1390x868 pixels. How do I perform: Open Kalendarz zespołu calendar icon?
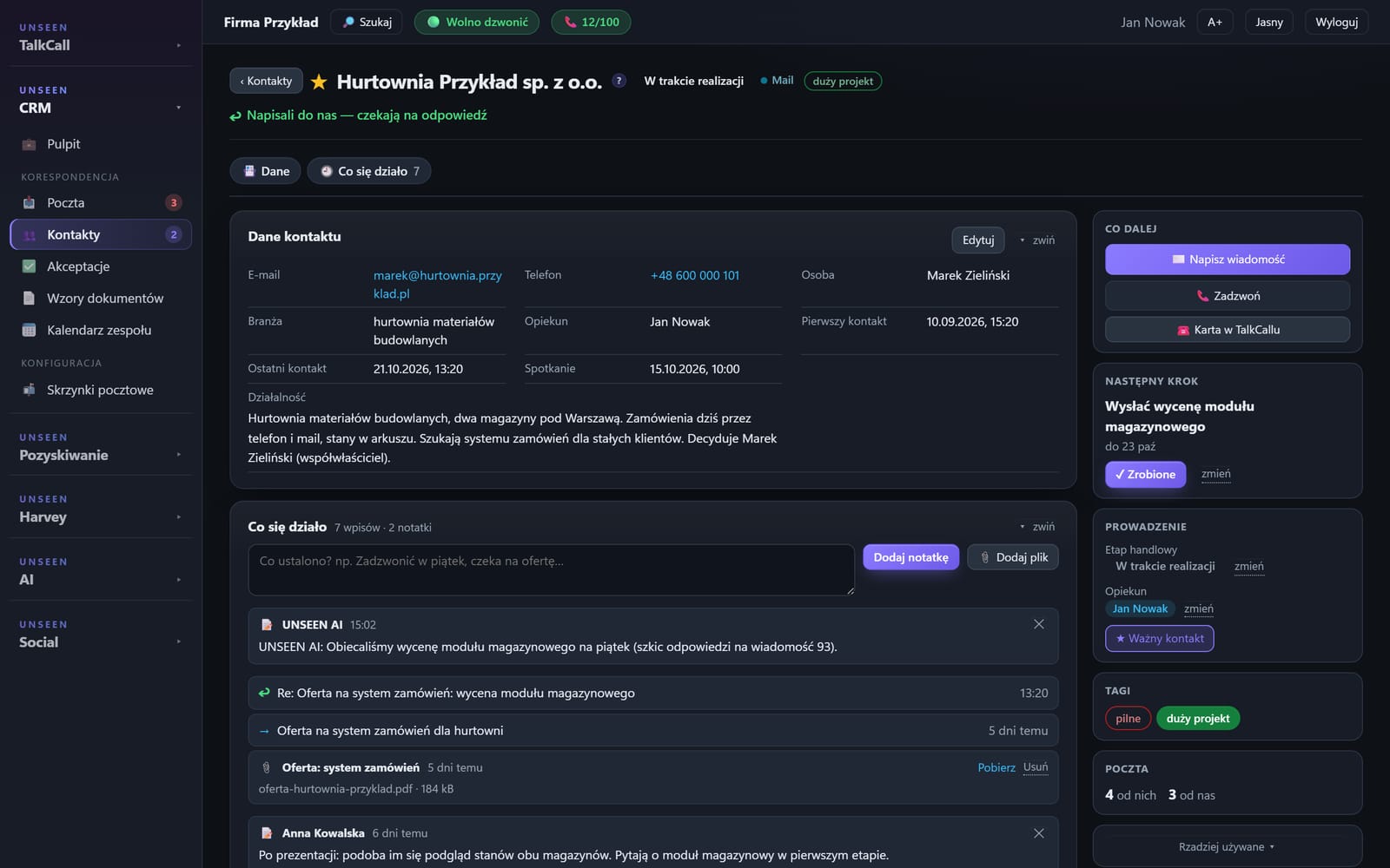29,330
